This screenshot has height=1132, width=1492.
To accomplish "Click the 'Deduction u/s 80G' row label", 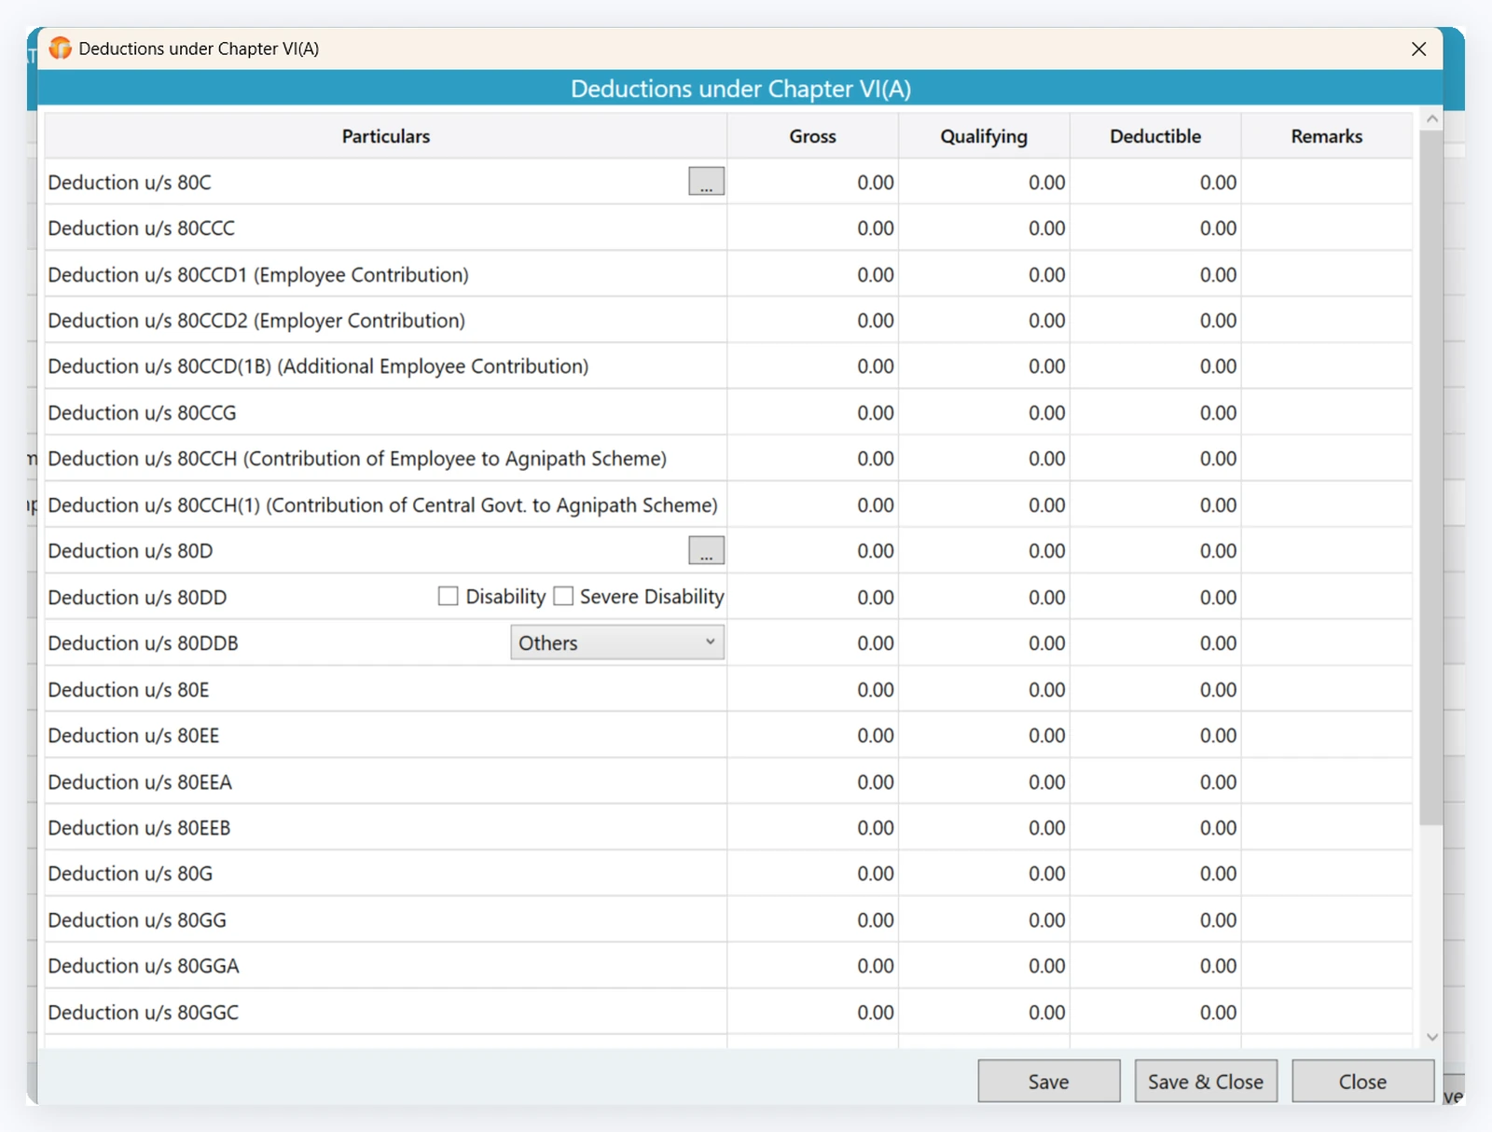I will pos(131,874).
